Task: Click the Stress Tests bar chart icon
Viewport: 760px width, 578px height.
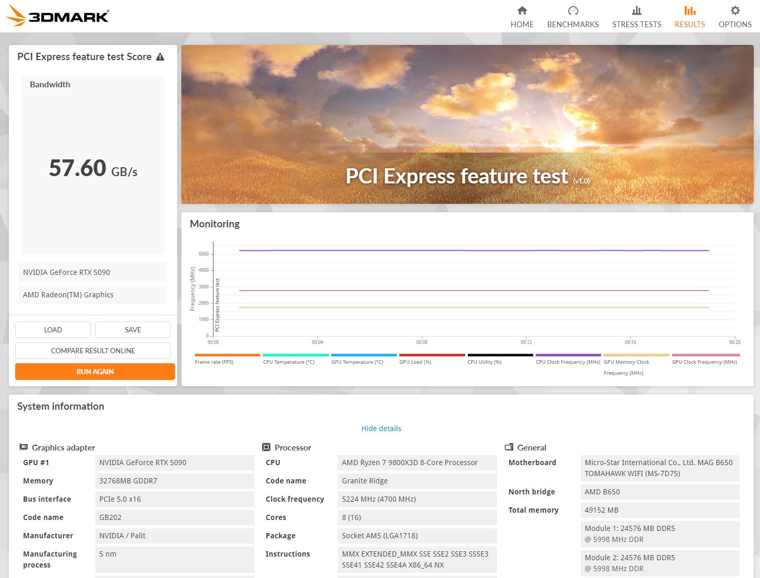Action: tap(637, 10)
